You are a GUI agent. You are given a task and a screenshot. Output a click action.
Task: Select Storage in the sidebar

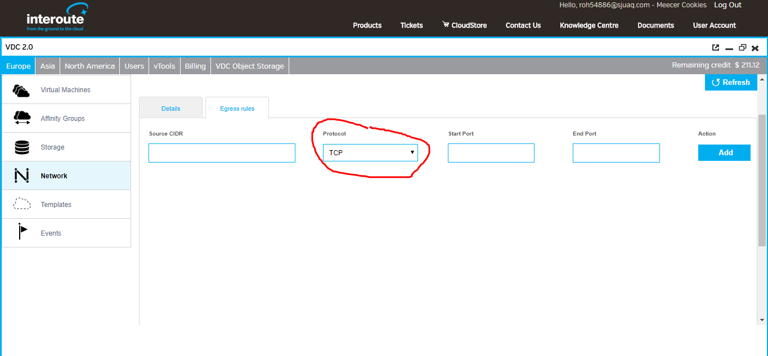tap(66, 147)
